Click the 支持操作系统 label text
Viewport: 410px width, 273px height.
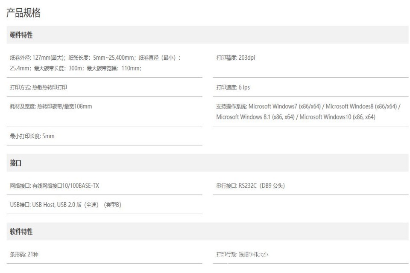[231, 107]
